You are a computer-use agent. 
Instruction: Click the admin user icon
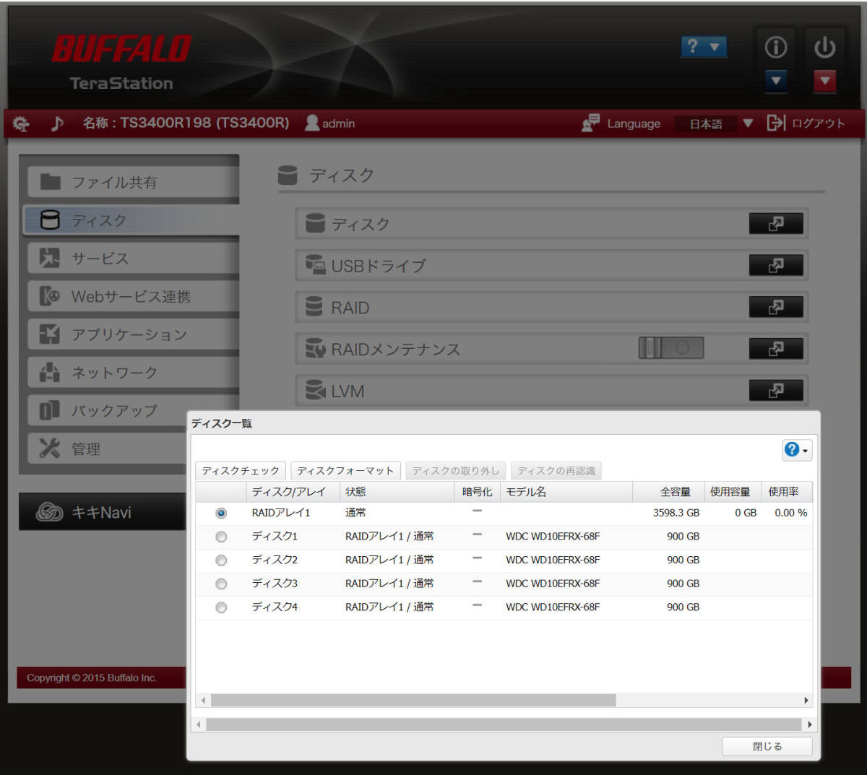[x=312, y=123]
